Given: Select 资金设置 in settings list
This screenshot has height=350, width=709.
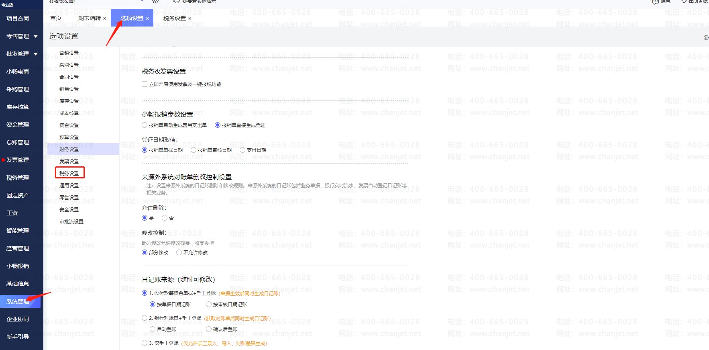Looking at the screenshot, I should pos(69,125).
